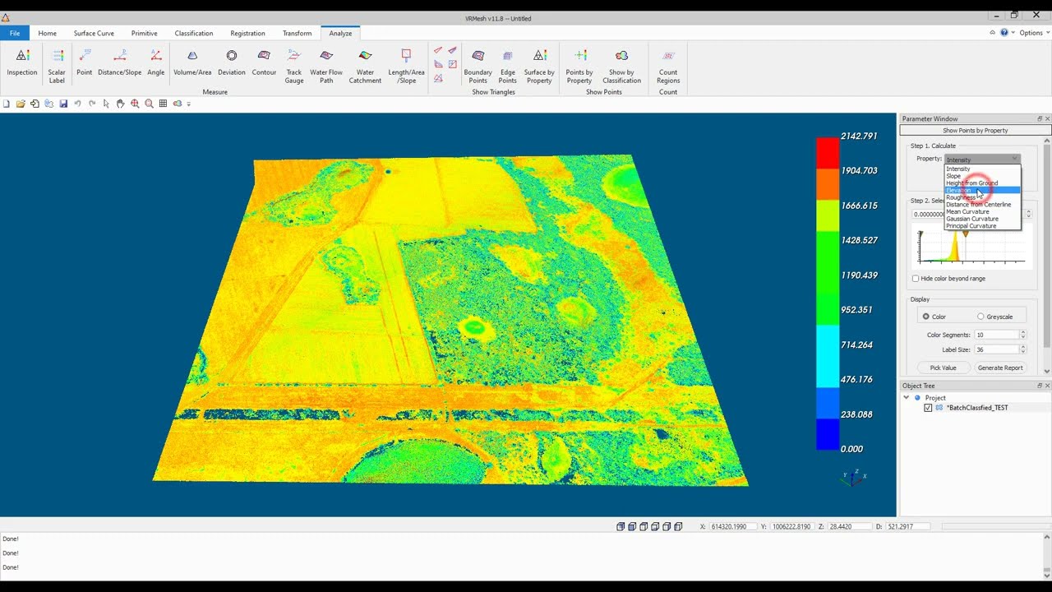Open the Volume/Area tool
Viewport: 1052px width, 592px height.
(x=192, y=64)
